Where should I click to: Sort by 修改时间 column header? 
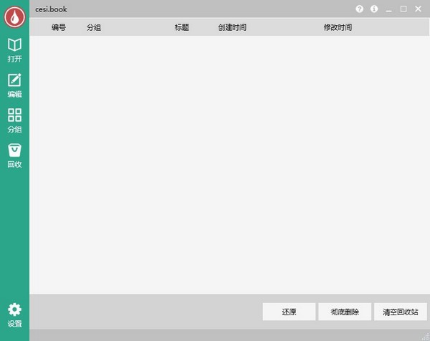tap(338, 27)
